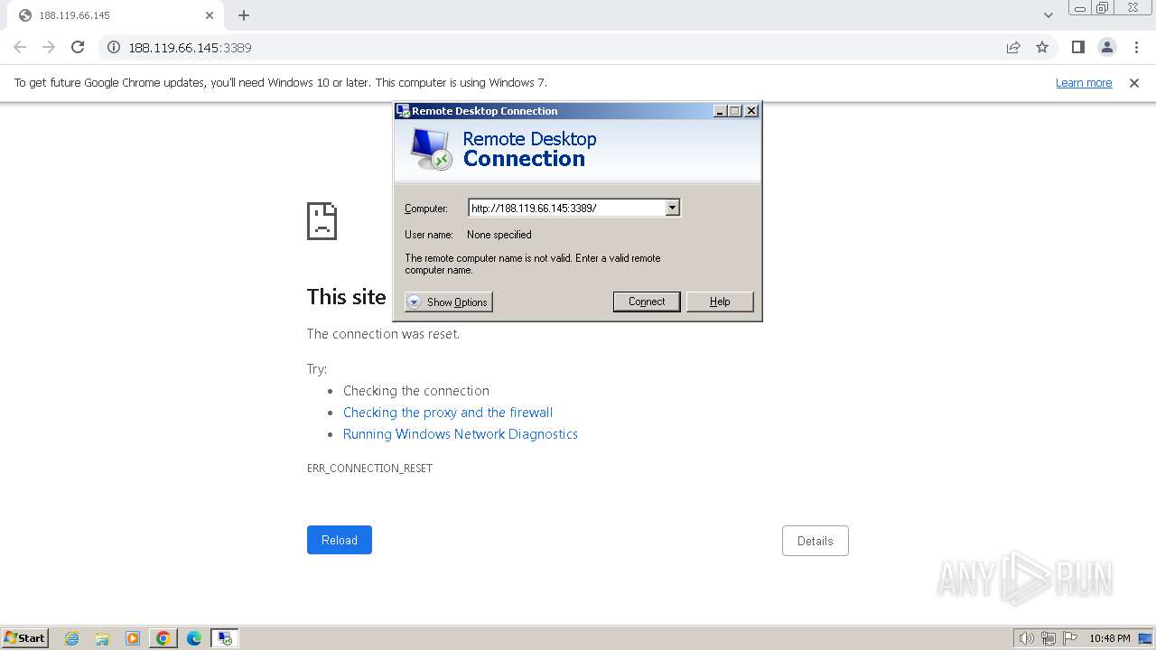
Task: Open Chrome side panel icon
Action: [x=1077, y=47]
